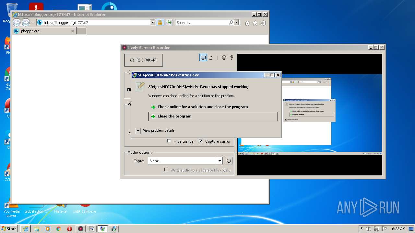Open the Start menu
This screenshot has height=233, width=415.
click(x=9, y=228)
